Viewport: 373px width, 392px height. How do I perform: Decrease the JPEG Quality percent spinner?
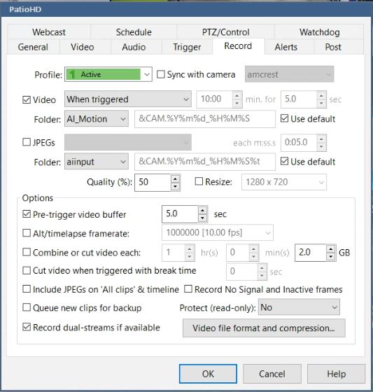[x=175, y=186]
